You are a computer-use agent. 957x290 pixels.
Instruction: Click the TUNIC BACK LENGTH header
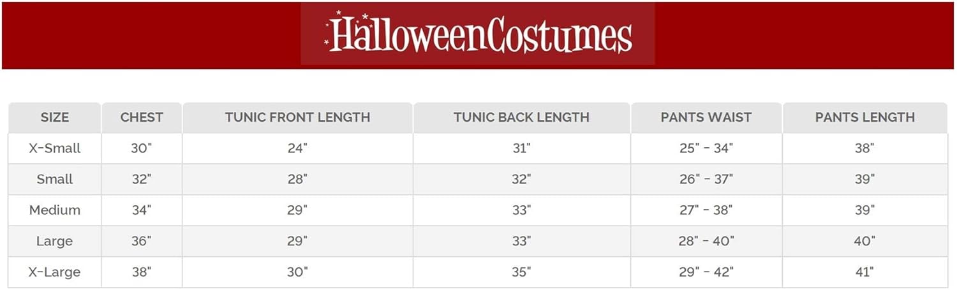point(521,117)
